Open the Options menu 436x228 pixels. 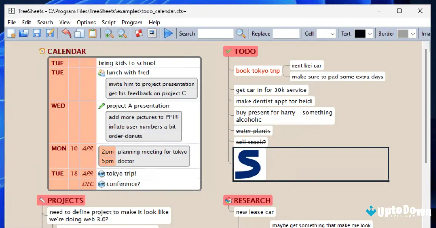click(x=86, y=22)
